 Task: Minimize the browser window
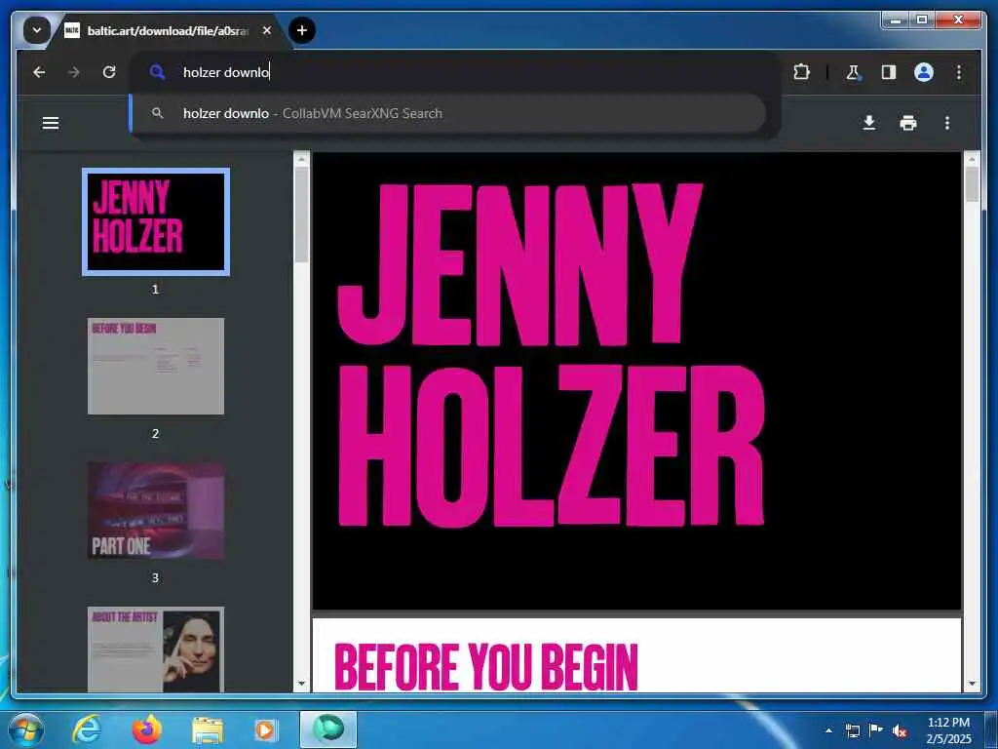tap(896, 20)
